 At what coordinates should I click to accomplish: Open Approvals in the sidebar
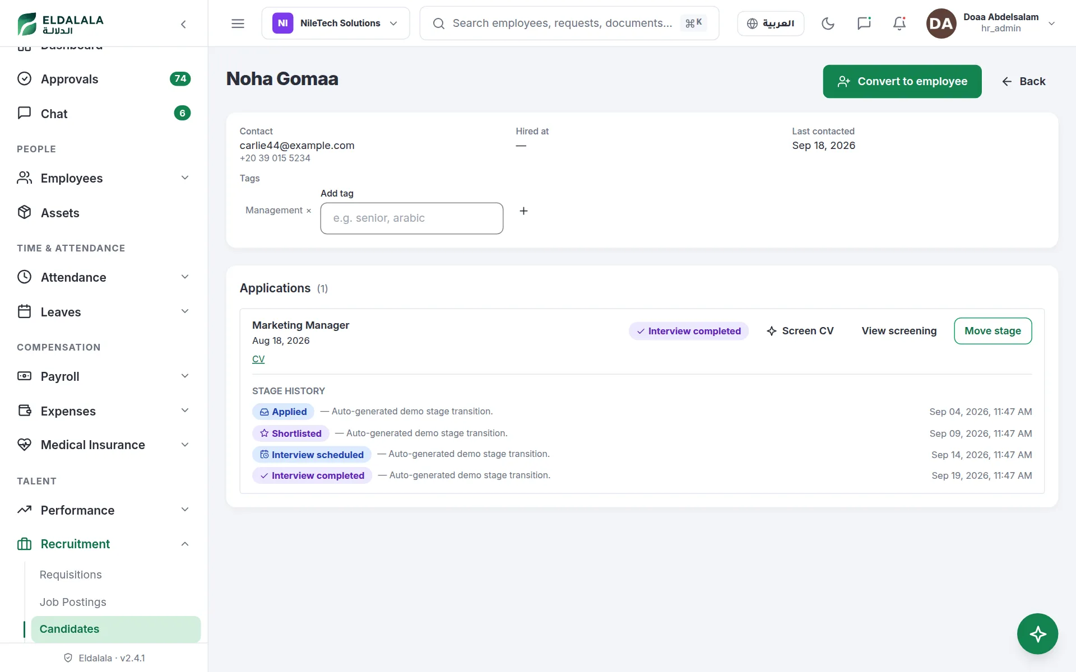click(x=104, y=79)
